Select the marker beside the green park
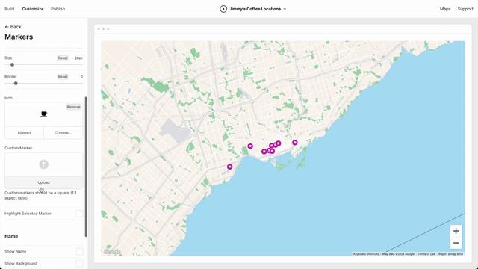The height and width of the screenshot is (269, 478). coord(250,146)
